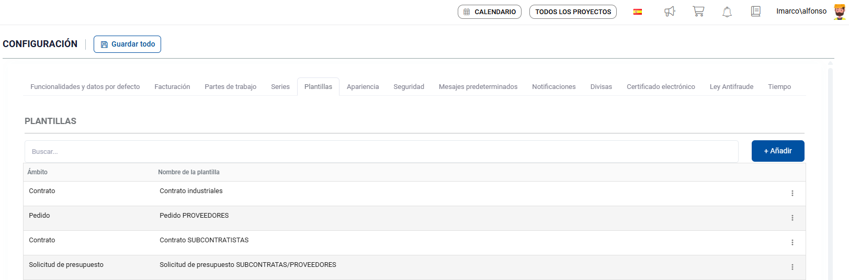Click the Buscar search field

coord(381,152)
